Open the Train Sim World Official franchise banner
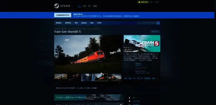 pyautogui.click(x=89, y=97)
